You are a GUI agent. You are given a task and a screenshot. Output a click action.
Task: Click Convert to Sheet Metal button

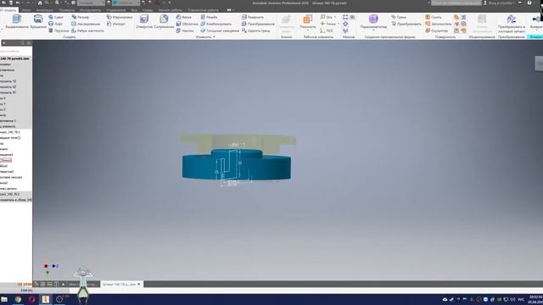click(512, 24)
